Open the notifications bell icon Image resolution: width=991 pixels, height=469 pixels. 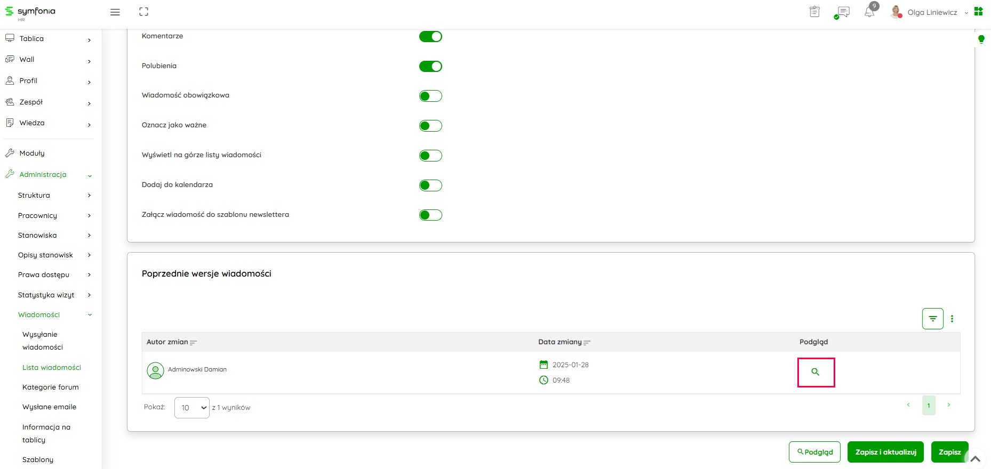click(869, 12)
